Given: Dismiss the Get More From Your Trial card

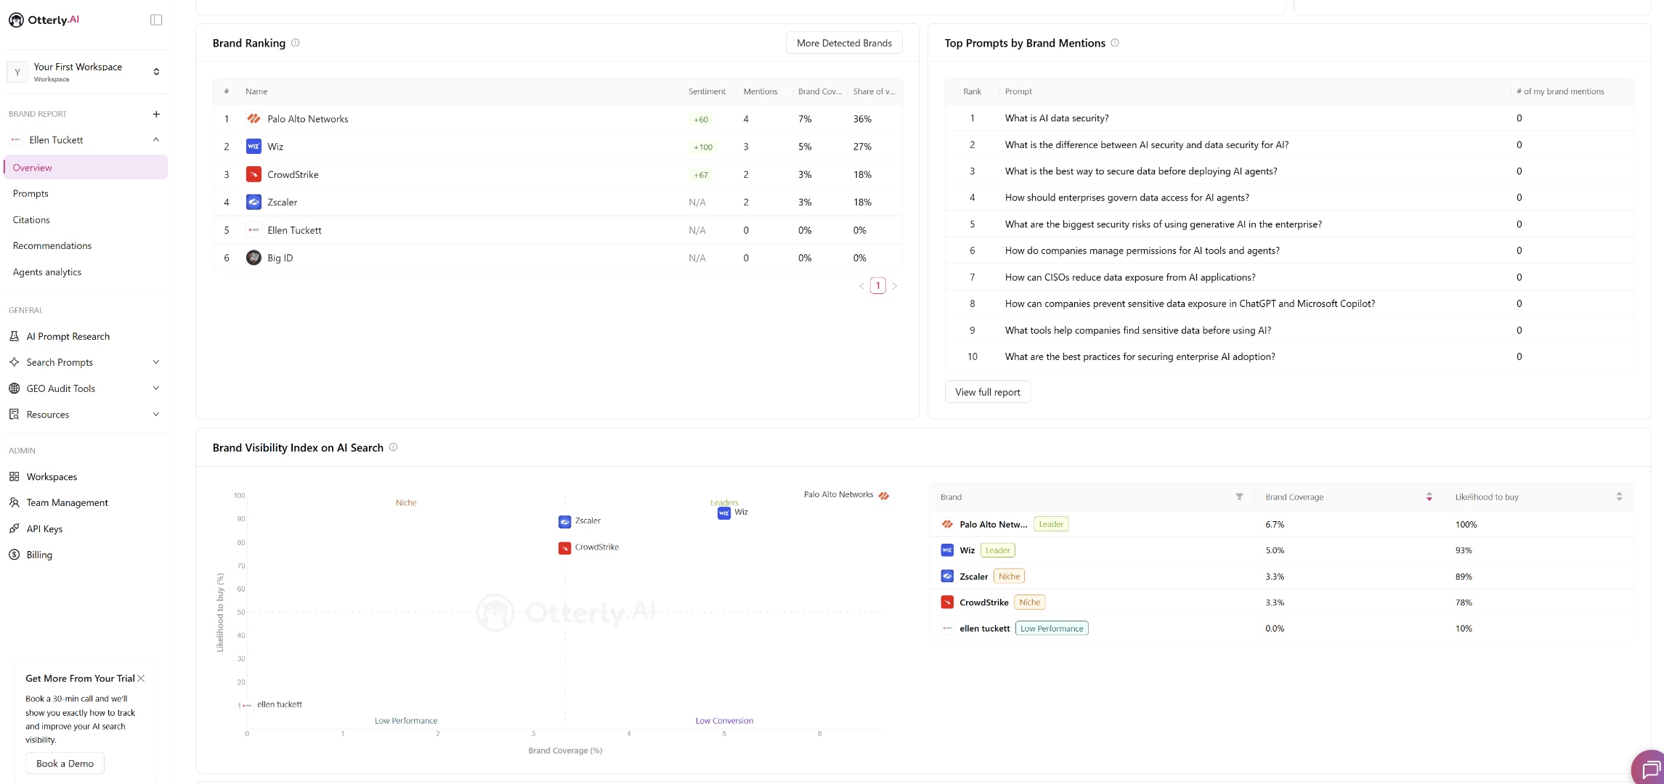Looking at the screenshot, I should point(141,678).
